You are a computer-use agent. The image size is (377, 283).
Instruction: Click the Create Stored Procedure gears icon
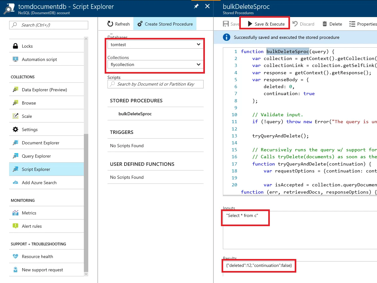[x=140, y=24]
